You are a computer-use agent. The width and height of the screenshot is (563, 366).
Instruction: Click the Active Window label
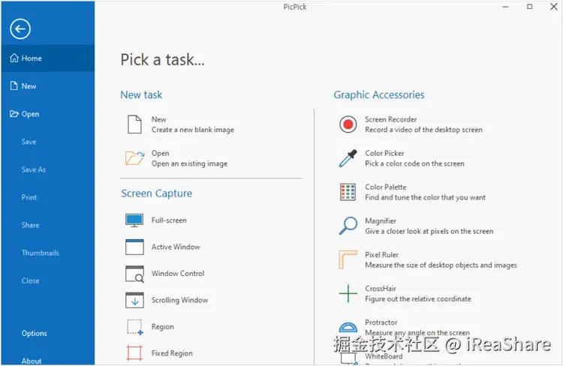tap(176, 247)
